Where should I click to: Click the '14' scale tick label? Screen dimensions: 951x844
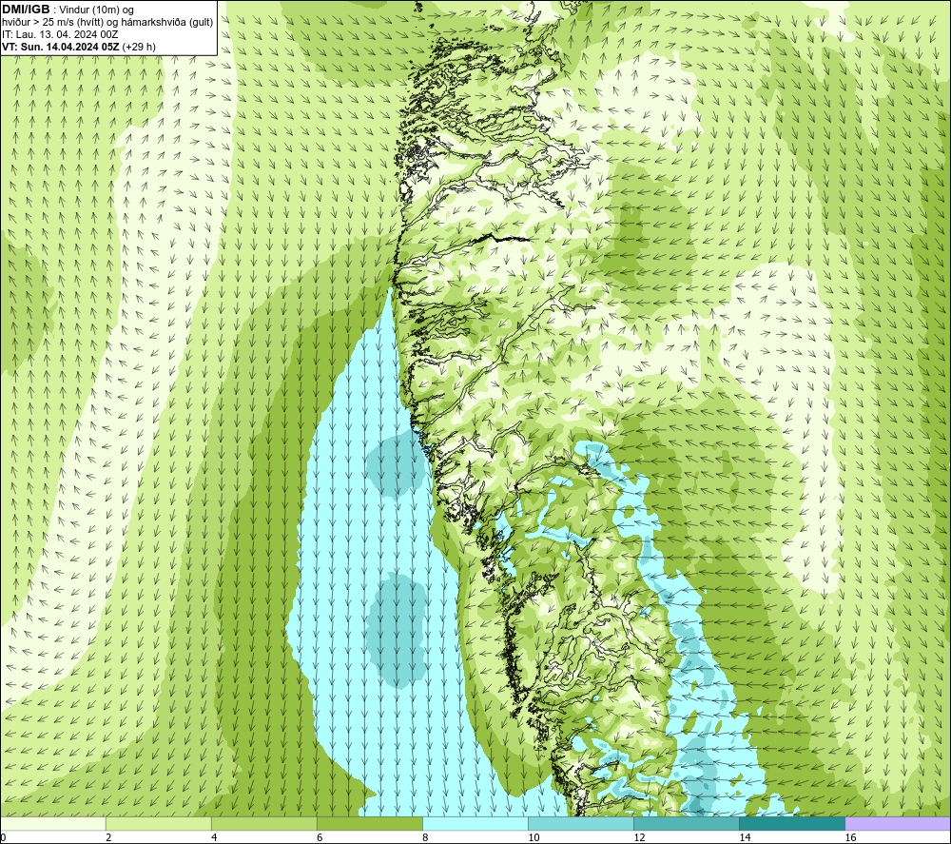[x=745, y=838]
